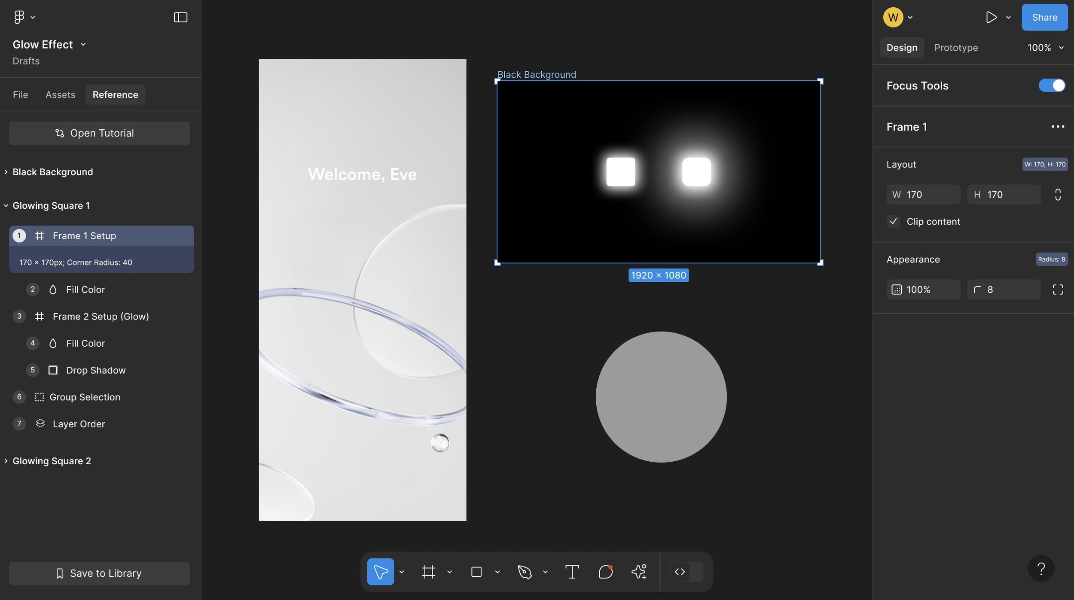
Task: Open Frame 1 more options ellipsis
Action: point(1058,127)
